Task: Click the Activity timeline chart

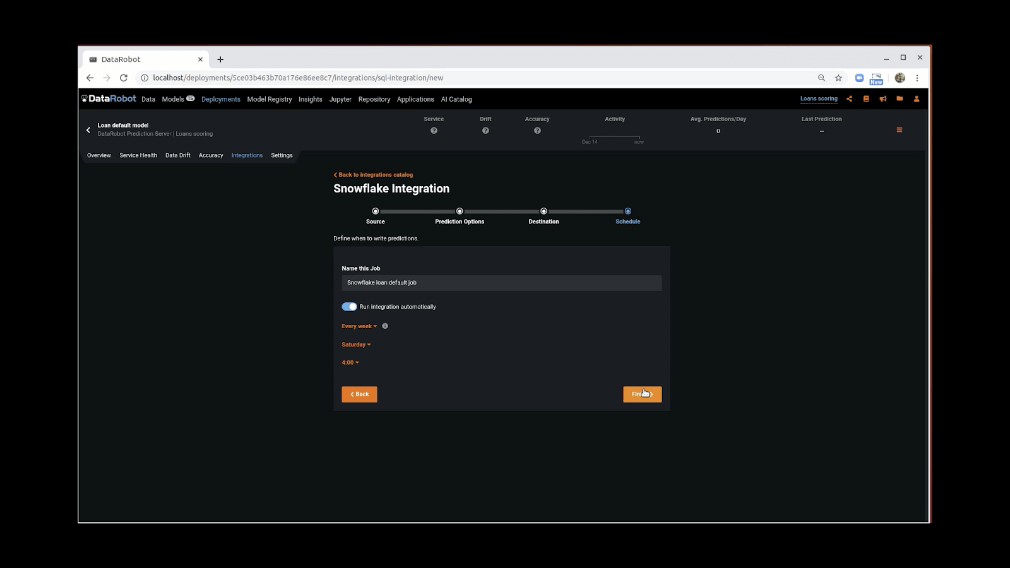Action: coord(614,138)
